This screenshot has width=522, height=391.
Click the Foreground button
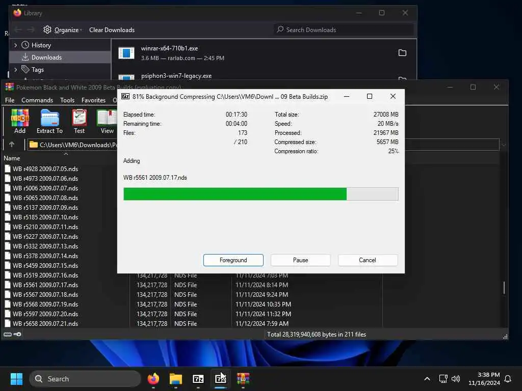coord(233,260)
